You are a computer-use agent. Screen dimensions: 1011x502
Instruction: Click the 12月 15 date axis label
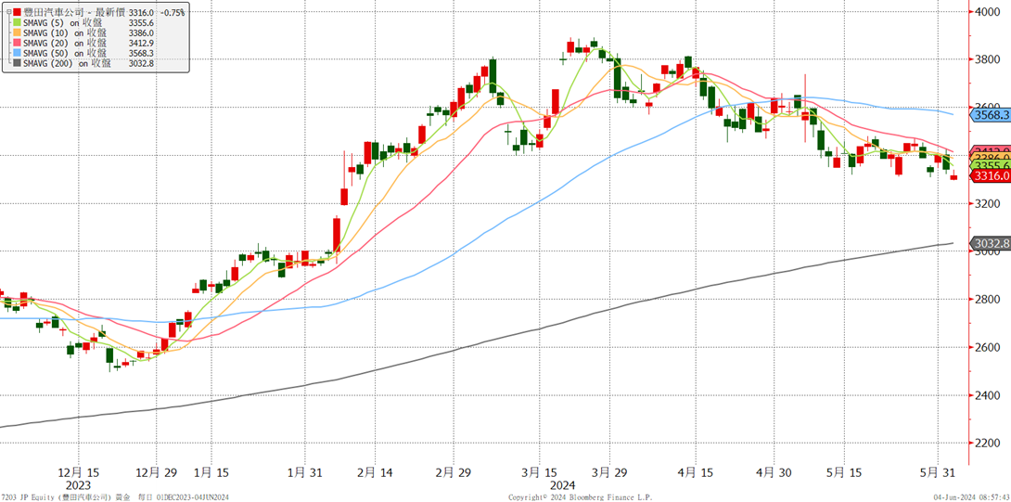pyautogui.click(x=79, y=472)
